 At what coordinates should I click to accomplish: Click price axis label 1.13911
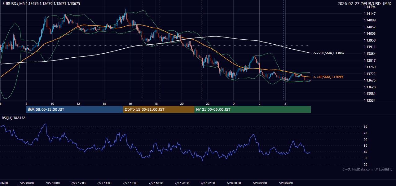[369, 47]
